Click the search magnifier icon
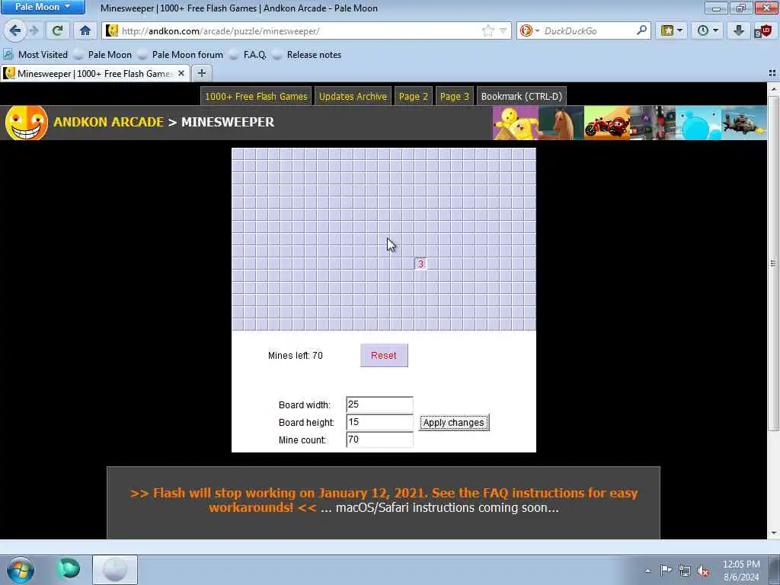This screenshot has height=585, width=780. tap(641, 30)
